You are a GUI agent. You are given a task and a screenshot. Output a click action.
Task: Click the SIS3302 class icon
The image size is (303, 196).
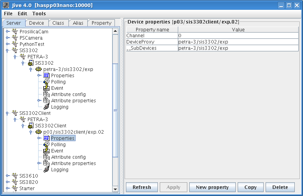point(31,63)
